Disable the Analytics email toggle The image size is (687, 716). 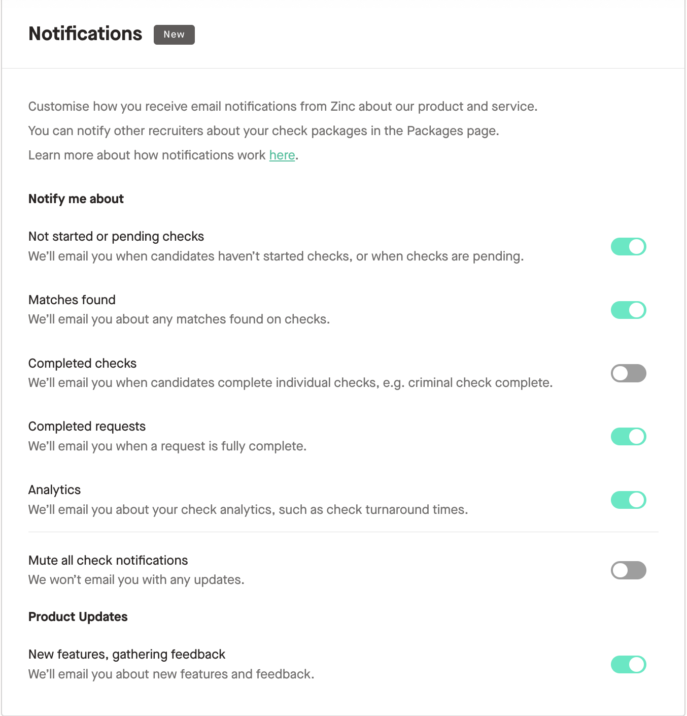click(x=628, y=500)
